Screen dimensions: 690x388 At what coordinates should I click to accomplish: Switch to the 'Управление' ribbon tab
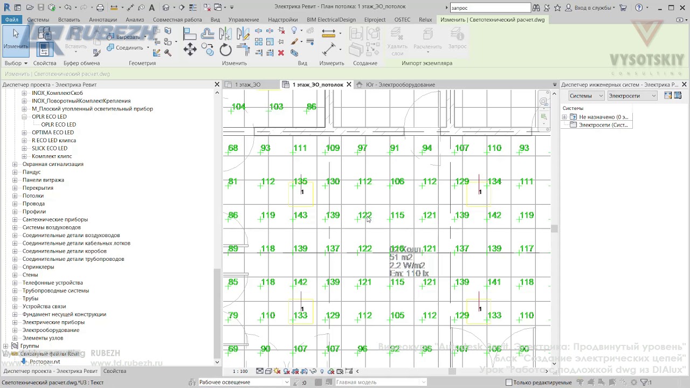[x=244, y=19]
